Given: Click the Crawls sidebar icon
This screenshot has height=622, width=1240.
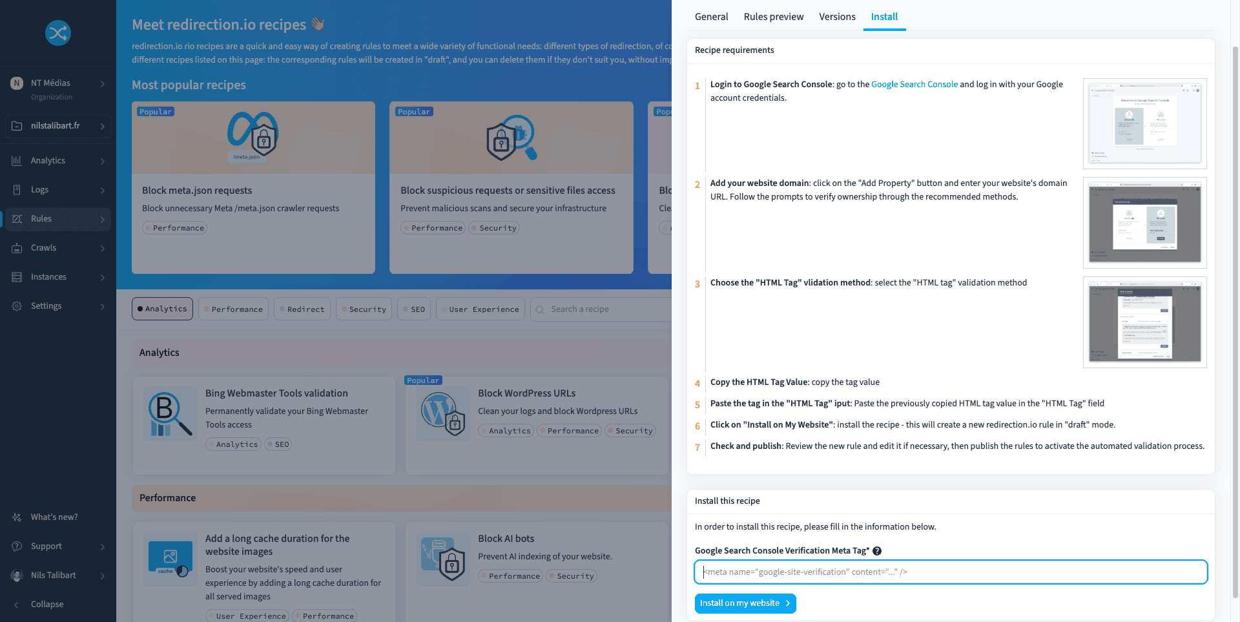Looking at the screenshot, I should click(x=17, y=248).
